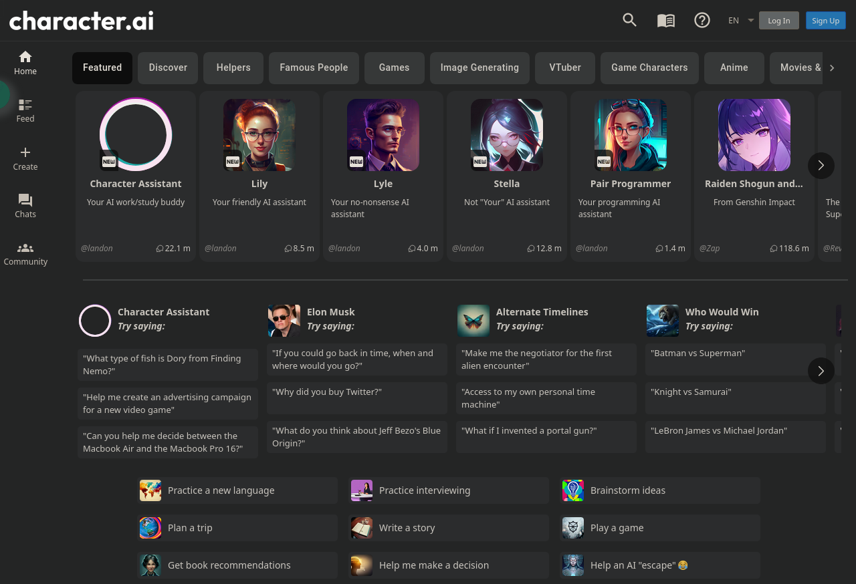Click the Alternate Timelines heading
The image size is (856, 584).
[542, 312]
